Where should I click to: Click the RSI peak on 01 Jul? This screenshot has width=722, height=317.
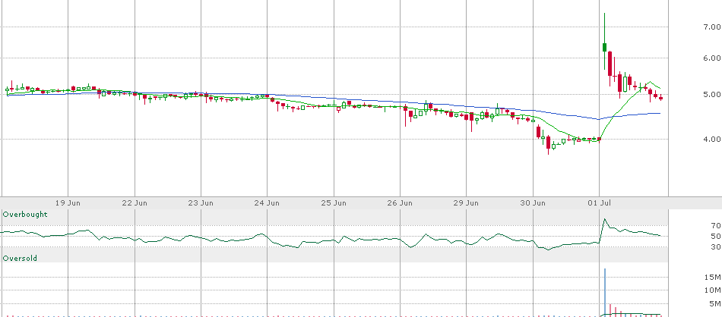(605, 220)
